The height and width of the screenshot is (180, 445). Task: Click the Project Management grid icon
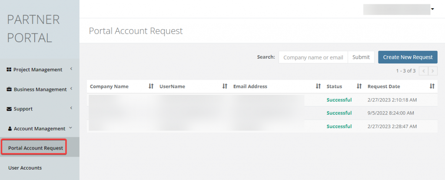point(9,70)
